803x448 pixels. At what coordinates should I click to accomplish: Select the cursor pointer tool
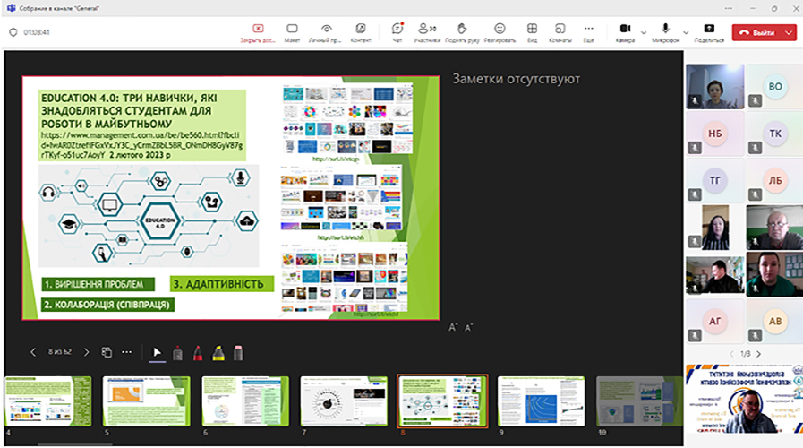(x=158, y=352)
